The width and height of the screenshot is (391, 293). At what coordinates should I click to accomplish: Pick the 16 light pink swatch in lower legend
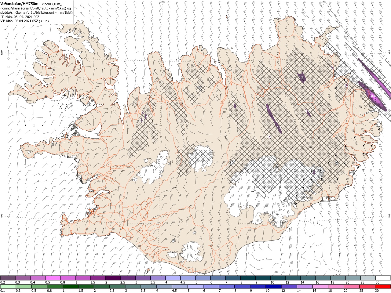click(x=320, y=287)
